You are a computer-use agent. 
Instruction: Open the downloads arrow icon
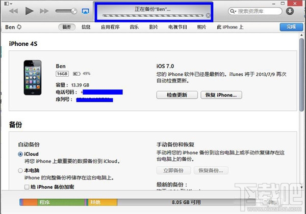coord(290,11)
